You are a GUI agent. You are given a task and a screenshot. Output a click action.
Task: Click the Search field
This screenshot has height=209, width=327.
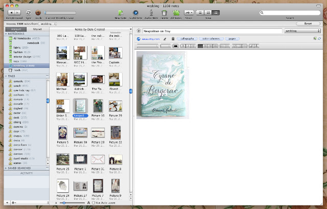coord(290,13)
